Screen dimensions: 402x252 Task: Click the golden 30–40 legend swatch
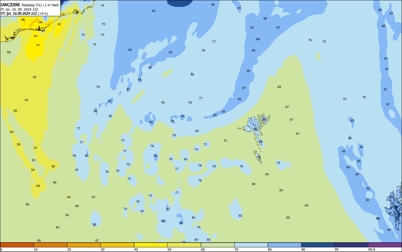click(117, 245)
